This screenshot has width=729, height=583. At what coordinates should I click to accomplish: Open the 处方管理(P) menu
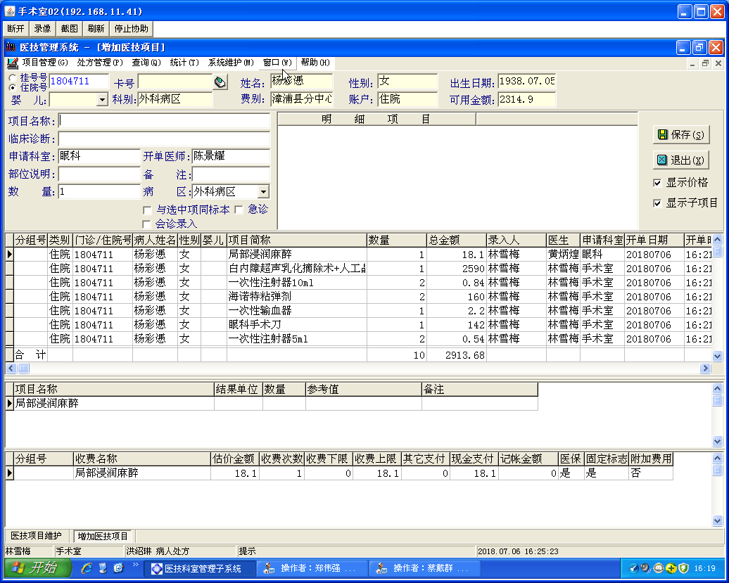tap(99, 63)
